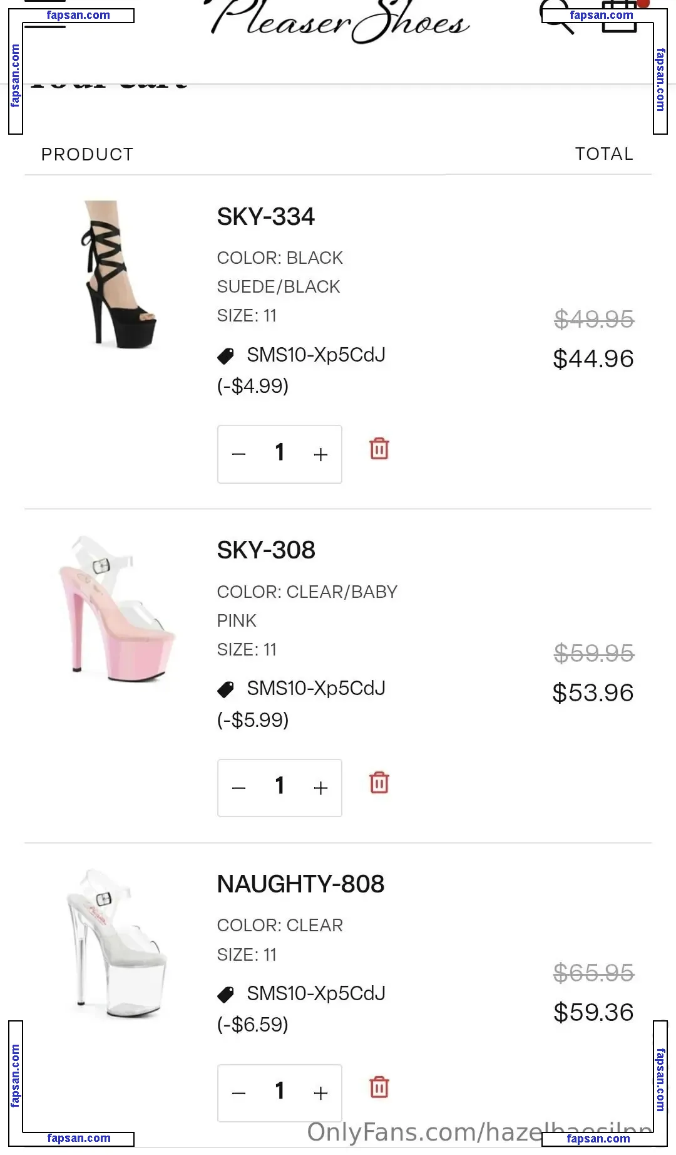The image size is (676, 1155).
Task: Increase NAUGHTY-808 quantity with plus
Action: point(320,1093)
